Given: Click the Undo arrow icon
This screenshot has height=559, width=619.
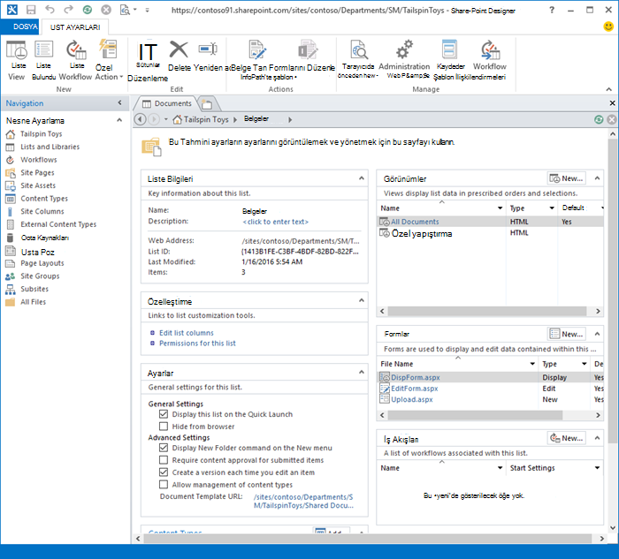Looking at the screenshot, I should 50,10.
